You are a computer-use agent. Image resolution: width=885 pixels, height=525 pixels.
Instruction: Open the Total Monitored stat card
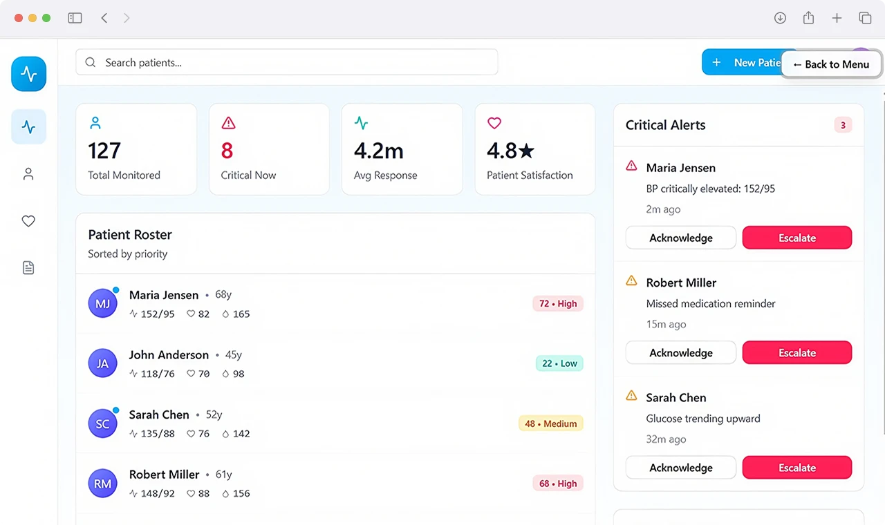[x=136, y=149]
